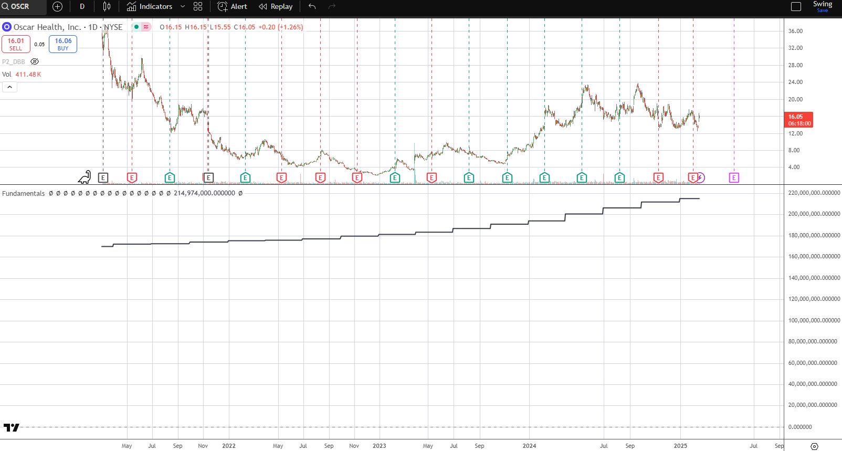
Task: Expand the indicators favorites chevron dropdown
Action: point(183,7)
